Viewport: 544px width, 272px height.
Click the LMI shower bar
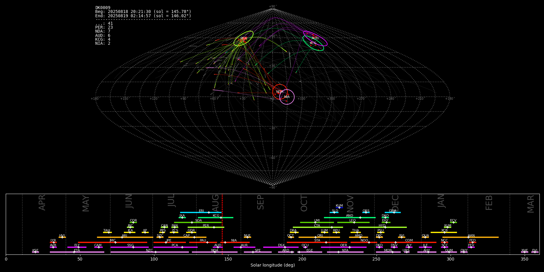click(317, 222)
